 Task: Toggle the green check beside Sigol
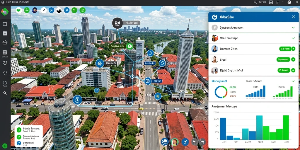[x=293, y=59]
